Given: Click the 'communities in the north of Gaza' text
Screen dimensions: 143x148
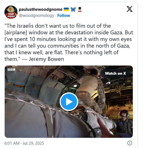Looking at the screenshot, I should tap(89, 46).
